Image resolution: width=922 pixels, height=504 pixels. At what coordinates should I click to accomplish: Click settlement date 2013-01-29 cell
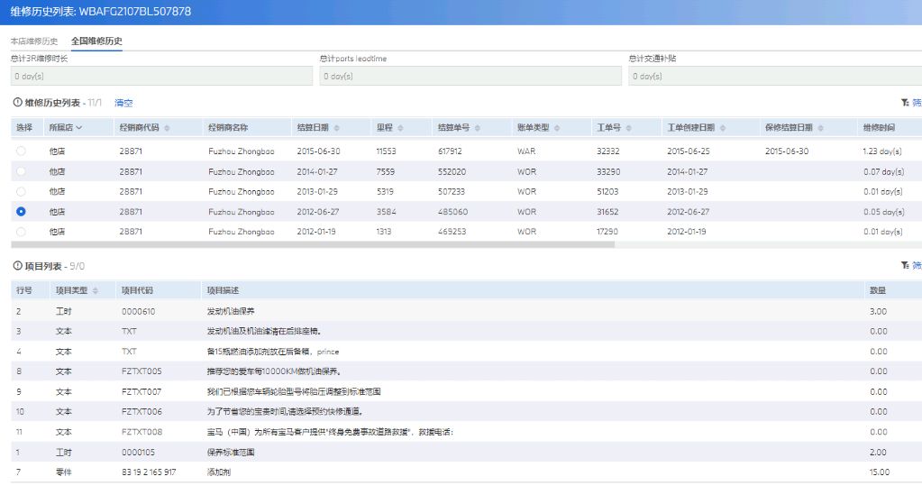[x=317, y=192]
